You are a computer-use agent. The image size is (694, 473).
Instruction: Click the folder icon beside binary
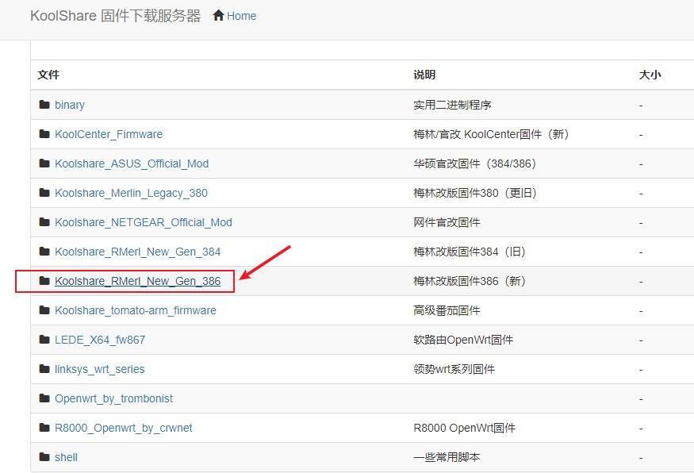(45, 104)
